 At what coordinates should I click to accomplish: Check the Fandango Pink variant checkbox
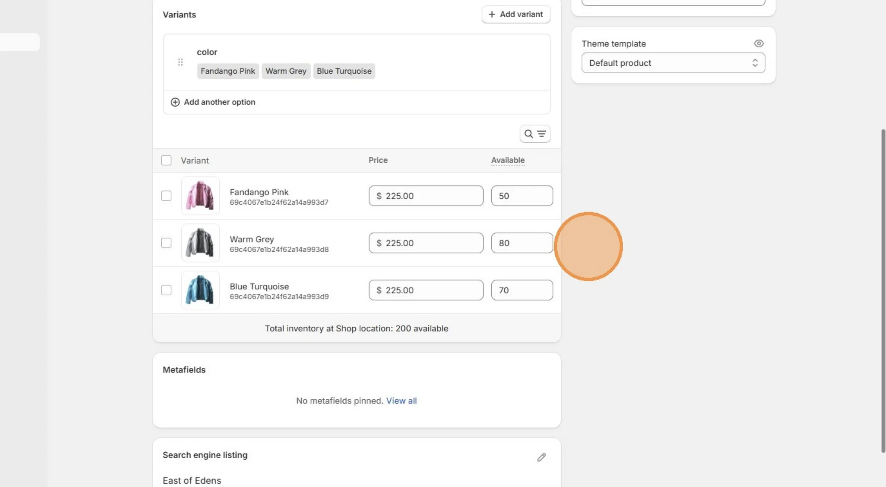(166, 196)
